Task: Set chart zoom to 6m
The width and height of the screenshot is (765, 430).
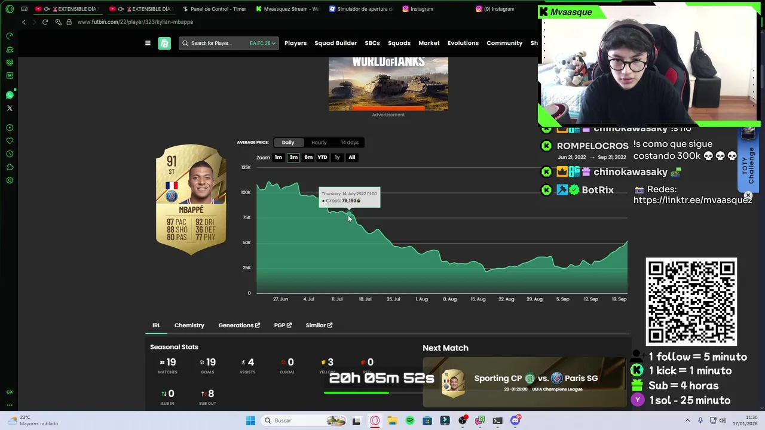Action: (x=308, y=157)
